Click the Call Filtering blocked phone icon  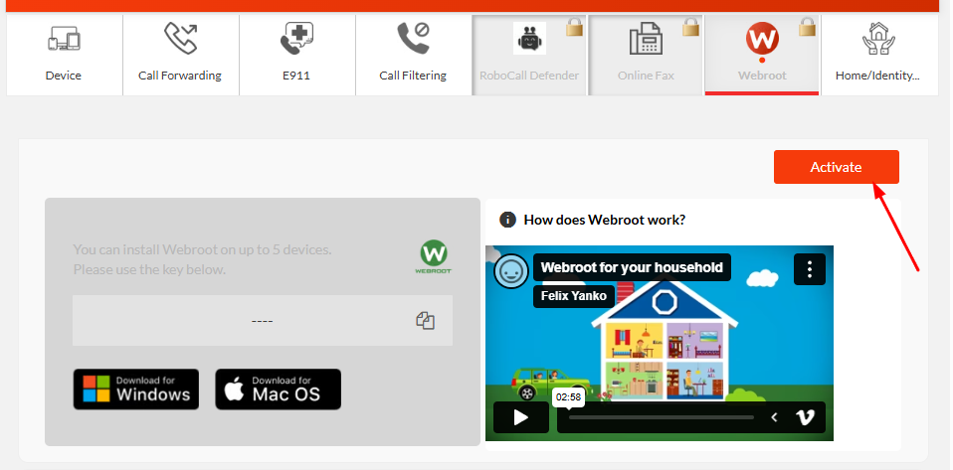click(x=413, y=38)
